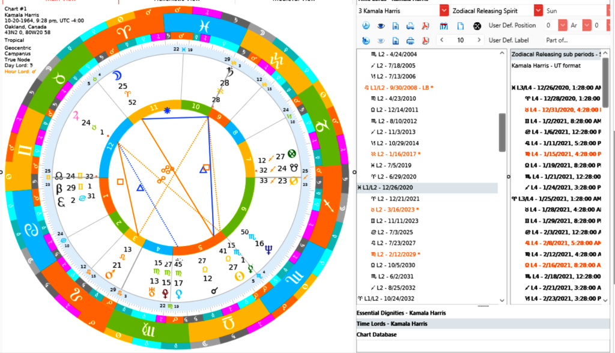Click the light blue chart wheel icon beside the dark eye
The width and height of the screenshot is (615, 353).
(366, 26)
